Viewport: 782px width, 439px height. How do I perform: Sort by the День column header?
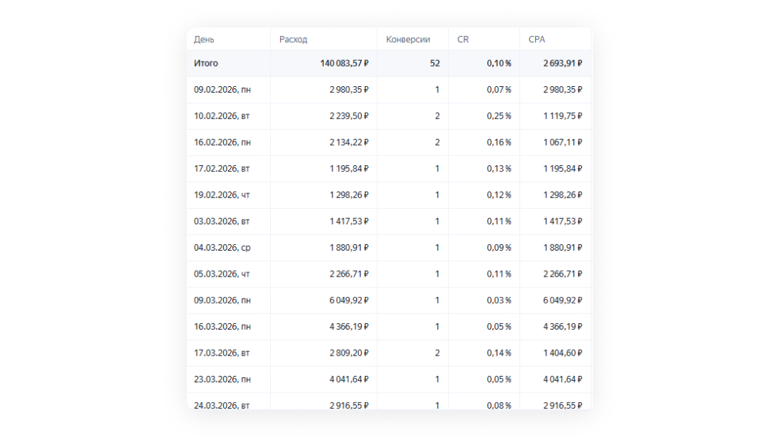click(x=204, y=39)
